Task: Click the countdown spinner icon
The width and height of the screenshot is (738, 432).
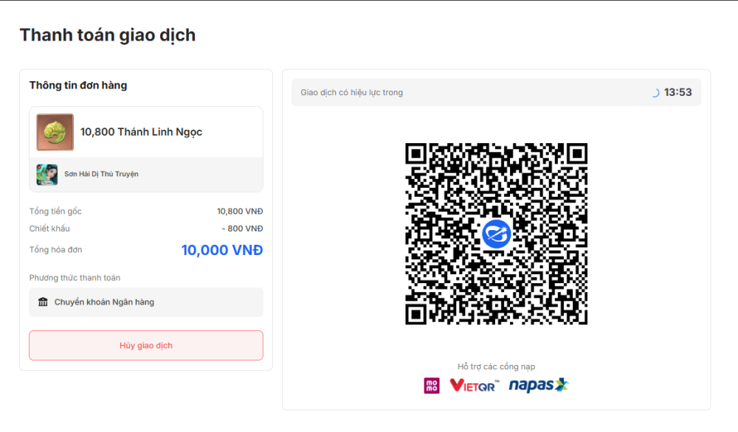Action: coord(655,93)
